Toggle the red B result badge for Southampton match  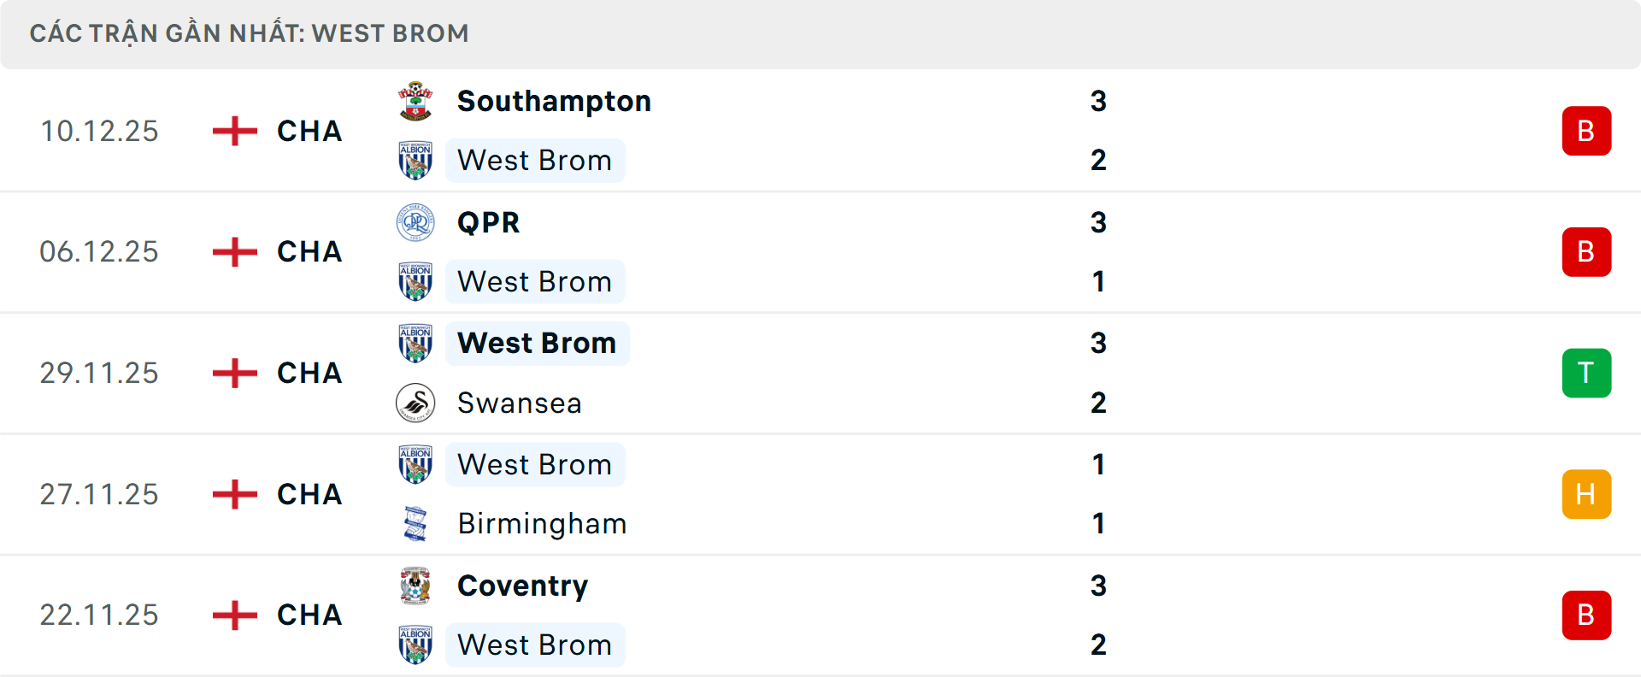(1587, 130)
